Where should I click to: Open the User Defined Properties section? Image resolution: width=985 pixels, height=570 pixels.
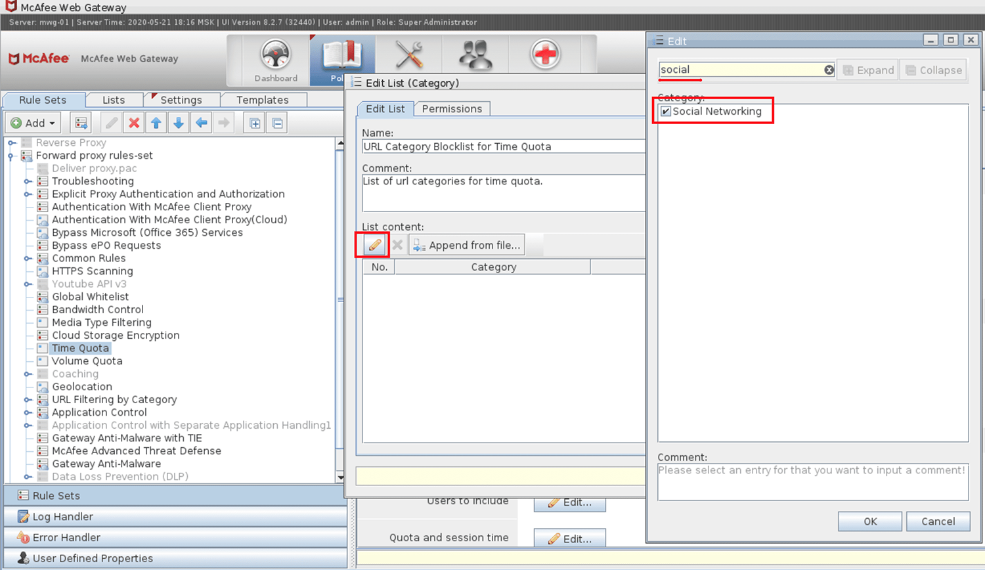click(175, 559)
